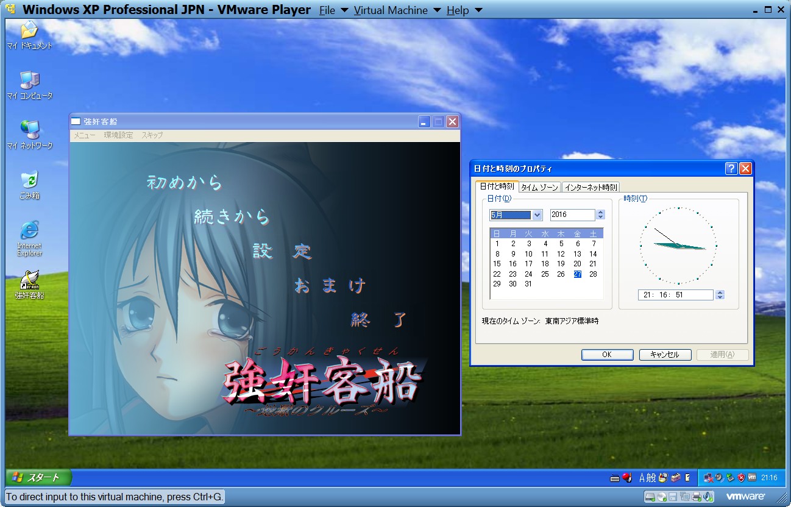The height and width of the screenshot is (507, 791).
Task: Select the マイ コンピュータ desktop icon
Action: point(29,85)
